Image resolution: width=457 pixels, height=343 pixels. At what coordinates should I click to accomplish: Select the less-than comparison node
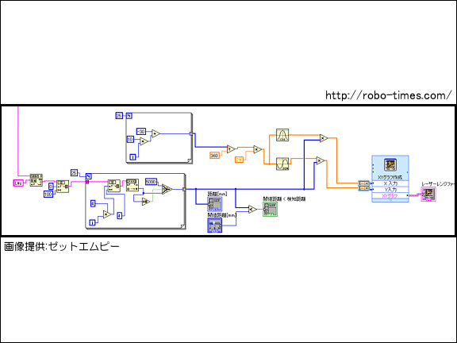[252, 209]
